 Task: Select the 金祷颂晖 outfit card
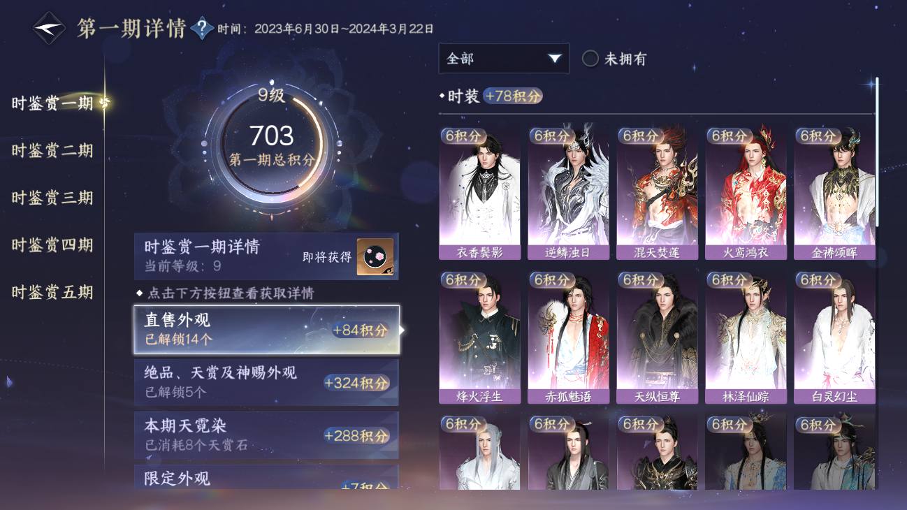pos(834,194)
